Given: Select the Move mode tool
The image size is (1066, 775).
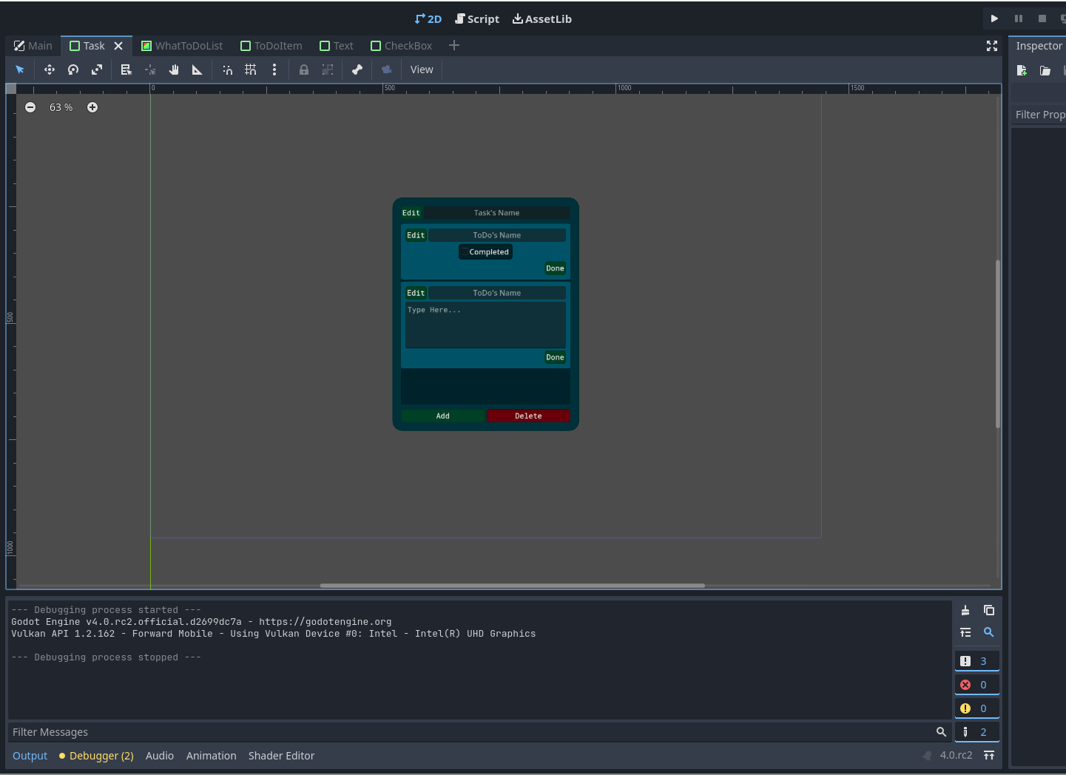Looking at the screenshot, I should coord(49,70).
